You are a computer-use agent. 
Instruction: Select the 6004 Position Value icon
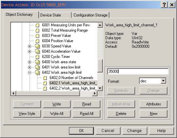pos(37,41)
